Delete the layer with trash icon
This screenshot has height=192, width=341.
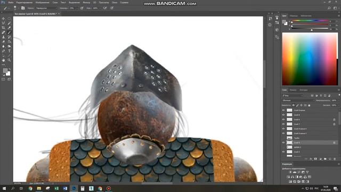tap(335, 159)
